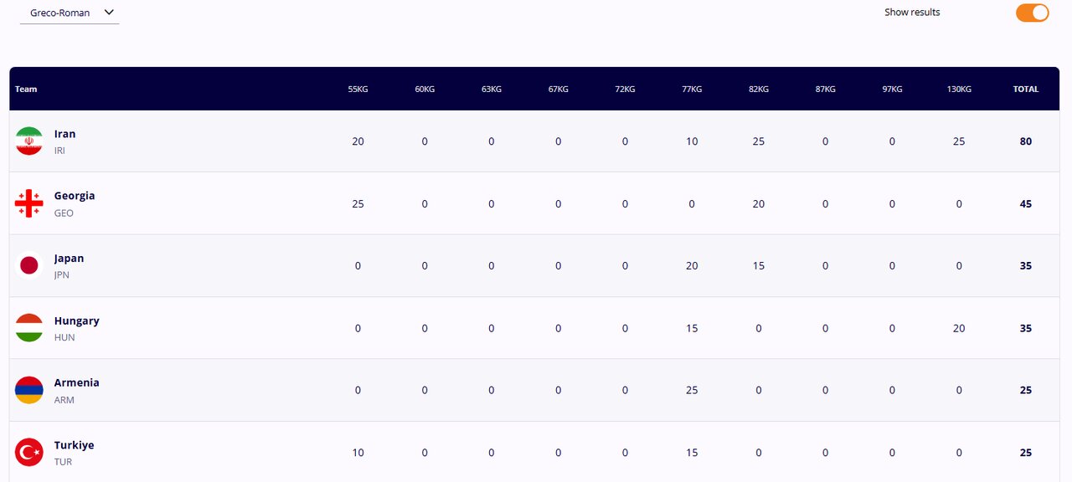Click the Hungary team name
This screenshot has height=482, width=1072.
tap(76, 320)
